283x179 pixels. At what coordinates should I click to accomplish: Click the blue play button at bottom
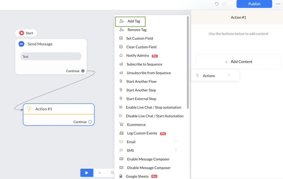[x=87, y=173]
